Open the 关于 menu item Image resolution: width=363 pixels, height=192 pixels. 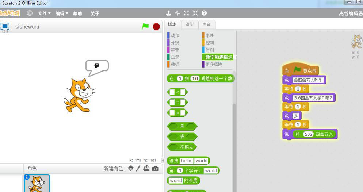pos(95,14)
